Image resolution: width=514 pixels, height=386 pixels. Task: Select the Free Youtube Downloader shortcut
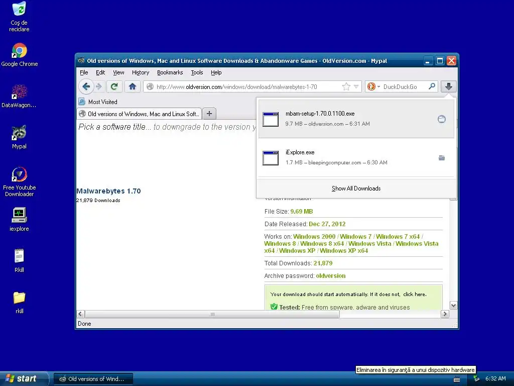20,181
